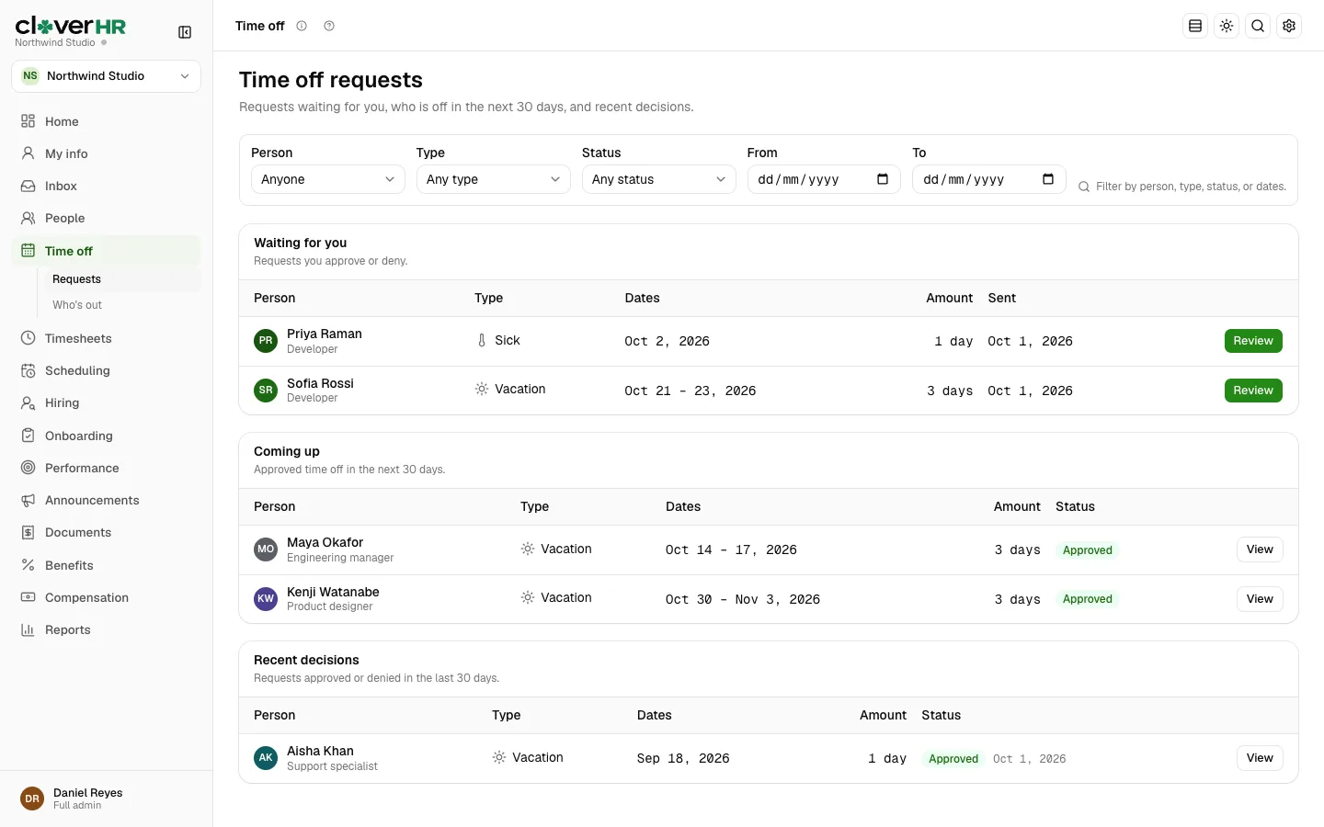Image resolution: width=1324 pixels, height=827 pixels.
Task: View Maya Okafor's approved vacation
Action: (x=1260, y=549)
